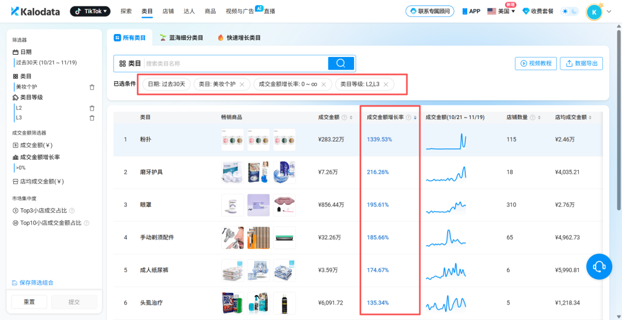
Task: Open the 店铺 menu item
Action: [168, 12]
